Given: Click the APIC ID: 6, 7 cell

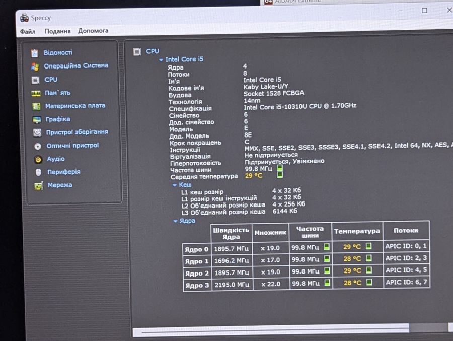Looking at the screenshot, I should click(406, 282).
